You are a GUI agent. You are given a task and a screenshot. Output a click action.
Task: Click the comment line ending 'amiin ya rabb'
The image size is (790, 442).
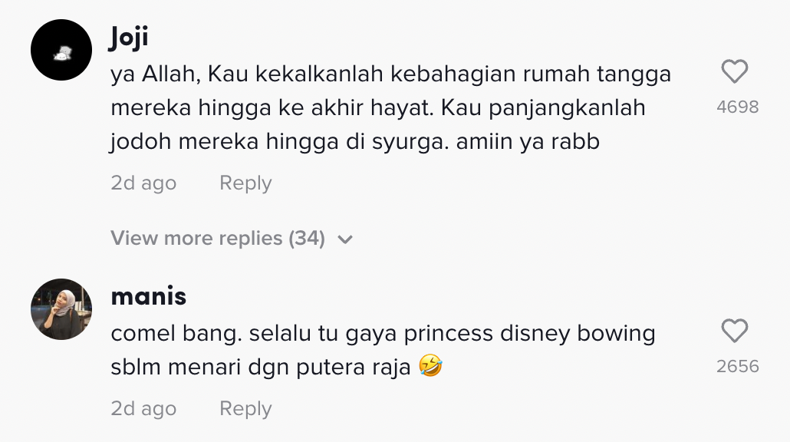tap(354, 142)
